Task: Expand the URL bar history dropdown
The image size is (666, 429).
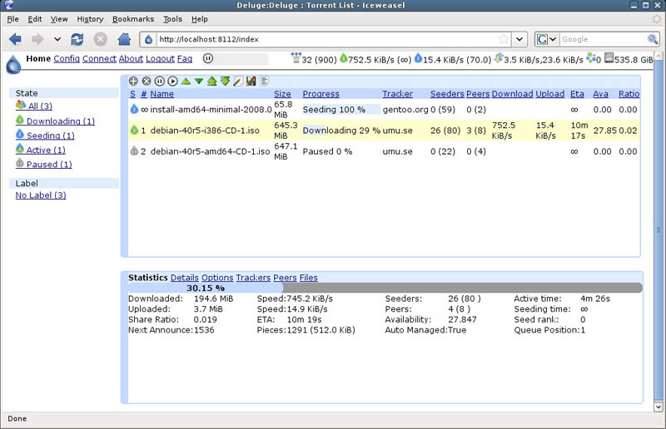Action: 519,39
